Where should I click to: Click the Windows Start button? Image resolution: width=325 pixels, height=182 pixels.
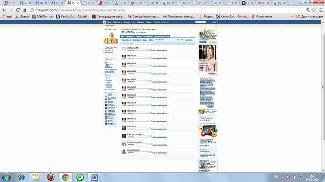6,177
